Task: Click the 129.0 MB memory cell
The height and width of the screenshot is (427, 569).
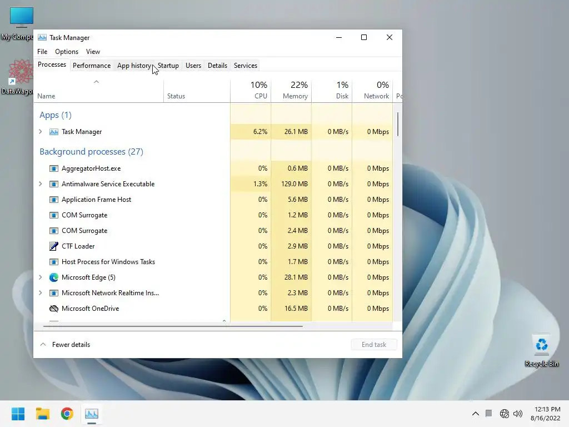Action: tap(291, 184)
